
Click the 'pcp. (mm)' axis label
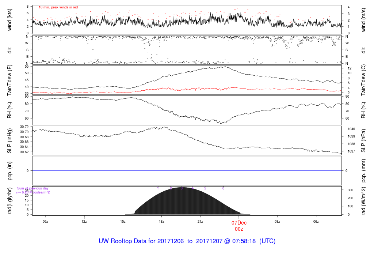(363, 171)
